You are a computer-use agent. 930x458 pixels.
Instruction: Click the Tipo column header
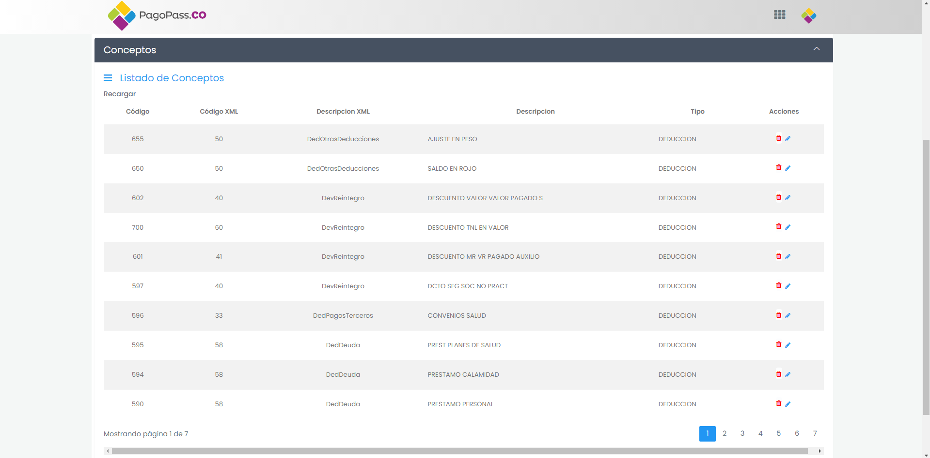point(697,111)
